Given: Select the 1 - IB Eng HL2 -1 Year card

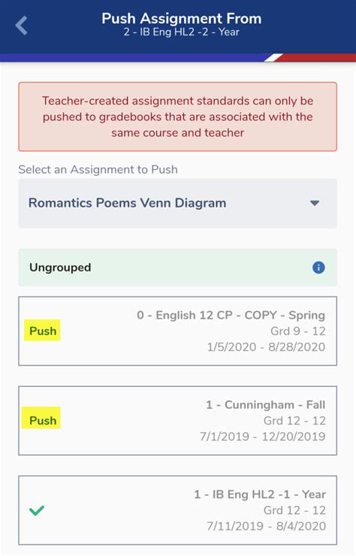Looking at the screenshot, I should click(178, 510).
